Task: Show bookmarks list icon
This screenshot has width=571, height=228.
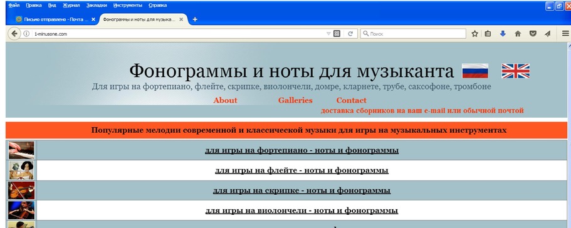Action: [x=488, y=34]
